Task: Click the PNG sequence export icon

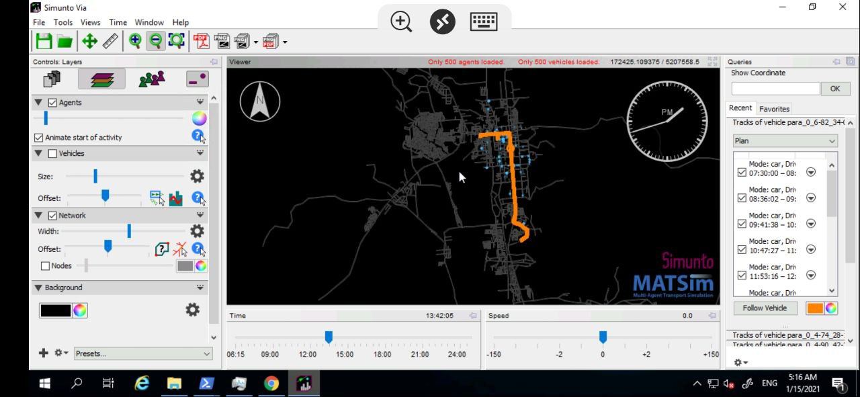Action: (x=242, y=42)
